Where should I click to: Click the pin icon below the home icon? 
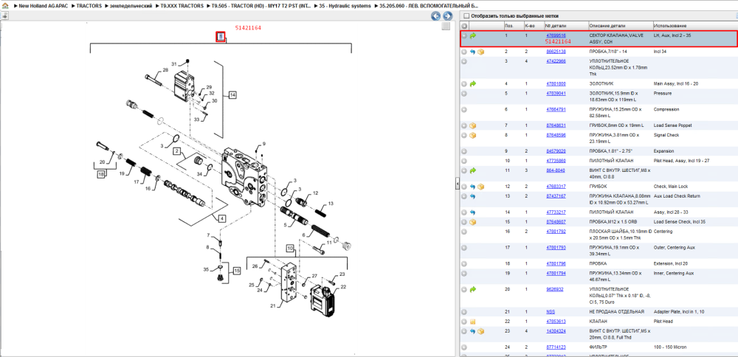click(4, 16)
